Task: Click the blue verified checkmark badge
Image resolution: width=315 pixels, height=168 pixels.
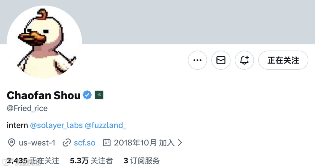Action: [x=87, y=95]
